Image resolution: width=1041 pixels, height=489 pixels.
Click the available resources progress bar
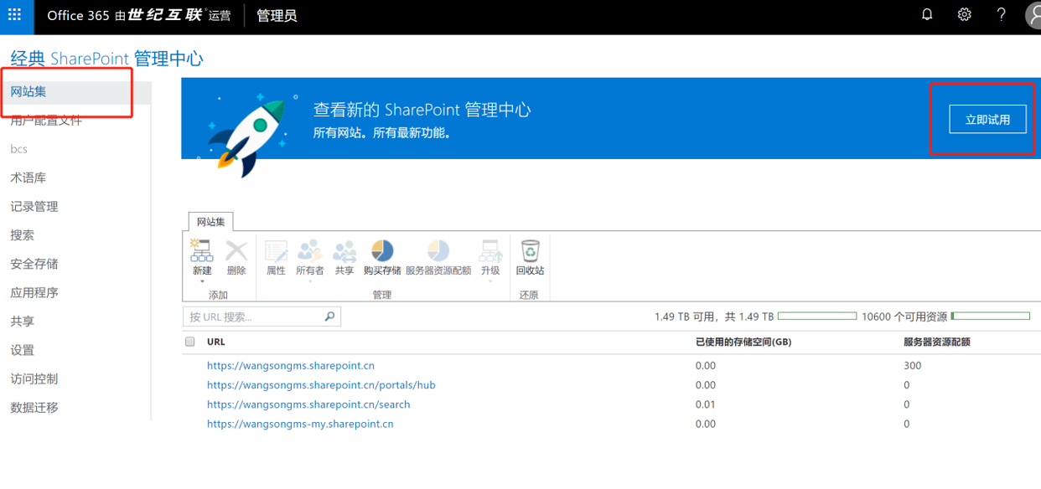(x=990, y=317)
